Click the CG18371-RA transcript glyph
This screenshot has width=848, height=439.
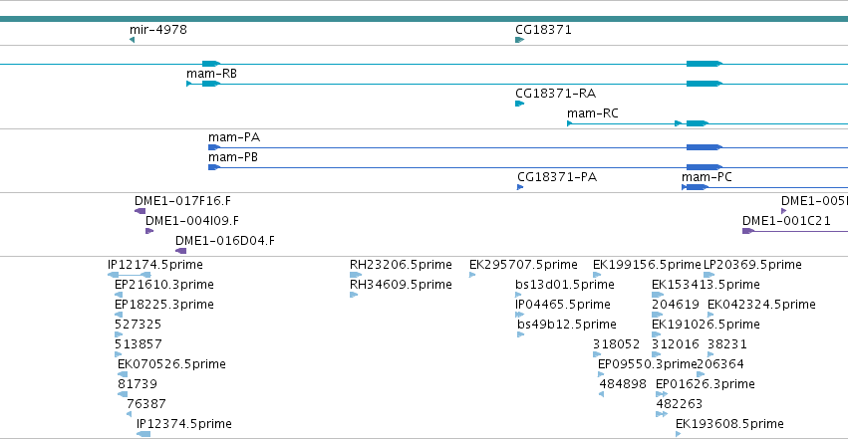(x=520, y=104)
